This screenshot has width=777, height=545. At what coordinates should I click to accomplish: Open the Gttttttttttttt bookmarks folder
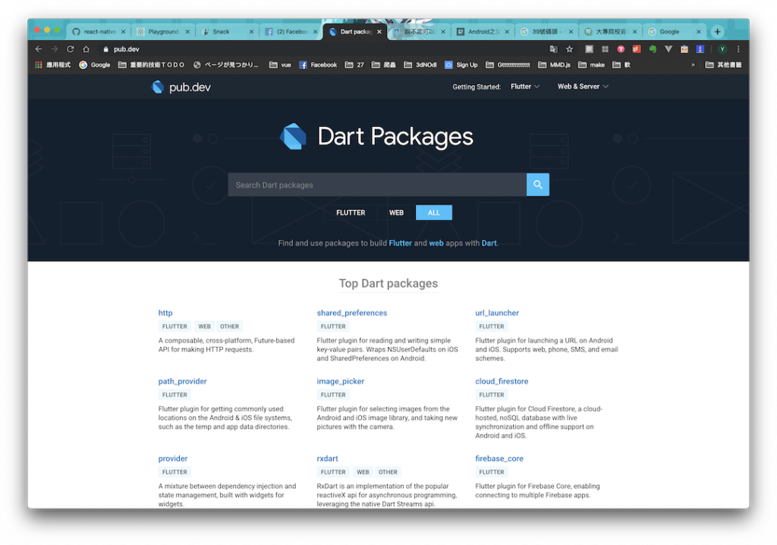point(508,65)
